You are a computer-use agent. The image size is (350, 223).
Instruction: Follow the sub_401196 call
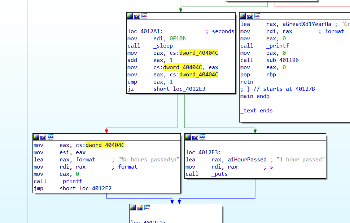[283, 60]
